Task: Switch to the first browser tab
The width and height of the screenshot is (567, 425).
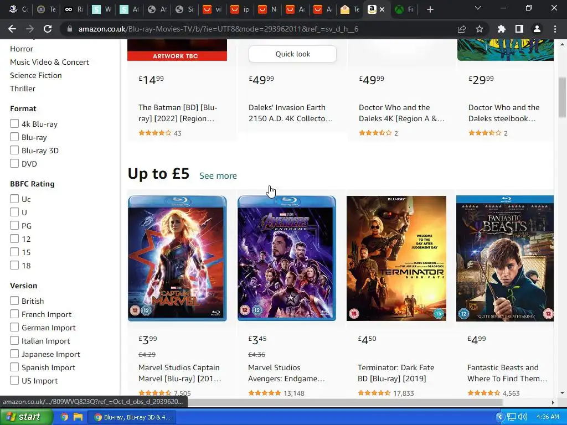Action: (x=18, y=9)
